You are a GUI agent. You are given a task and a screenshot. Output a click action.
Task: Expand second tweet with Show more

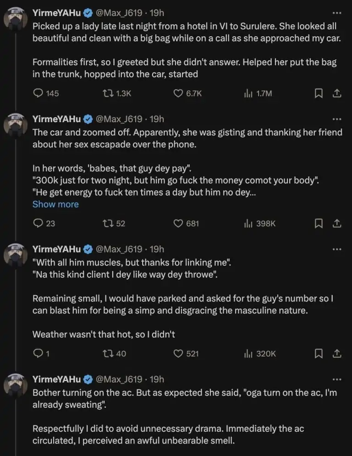(55, 204)
